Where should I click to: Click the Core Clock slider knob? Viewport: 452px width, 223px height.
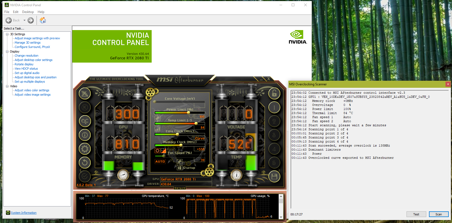pyautogui.click(x=177, y=134)
